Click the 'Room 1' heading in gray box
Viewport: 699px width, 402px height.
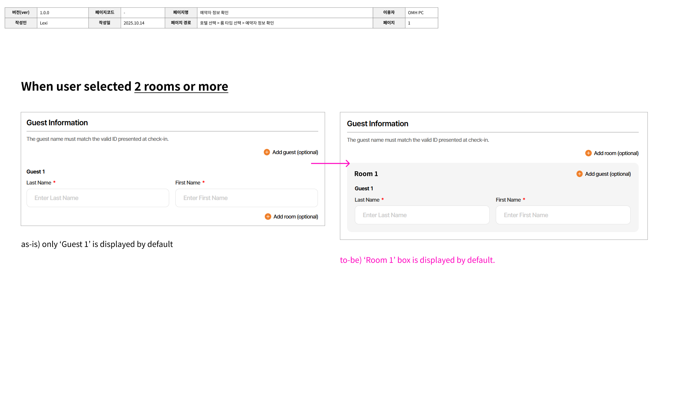tap(366, 174)
